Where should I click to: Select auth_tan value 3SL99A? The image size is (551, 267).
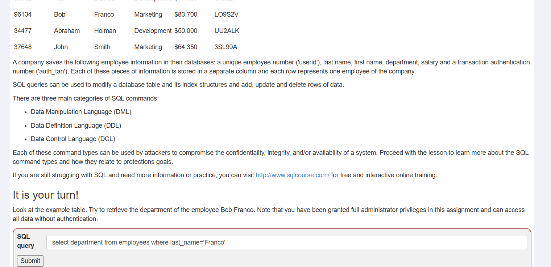coord(225,47)
